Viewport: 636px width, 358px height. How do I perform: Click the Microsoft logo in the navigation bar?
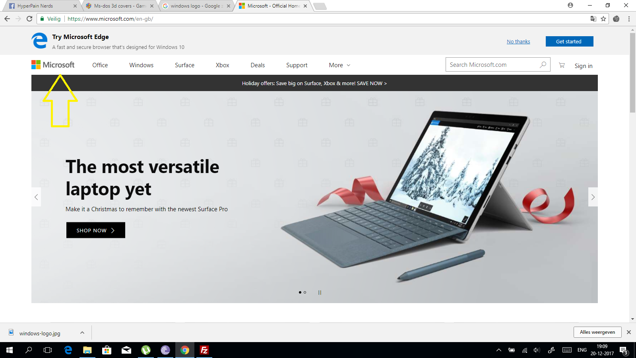(53, 65)
